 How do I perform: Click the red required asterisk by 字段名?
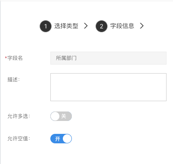(x=6, y=58)
